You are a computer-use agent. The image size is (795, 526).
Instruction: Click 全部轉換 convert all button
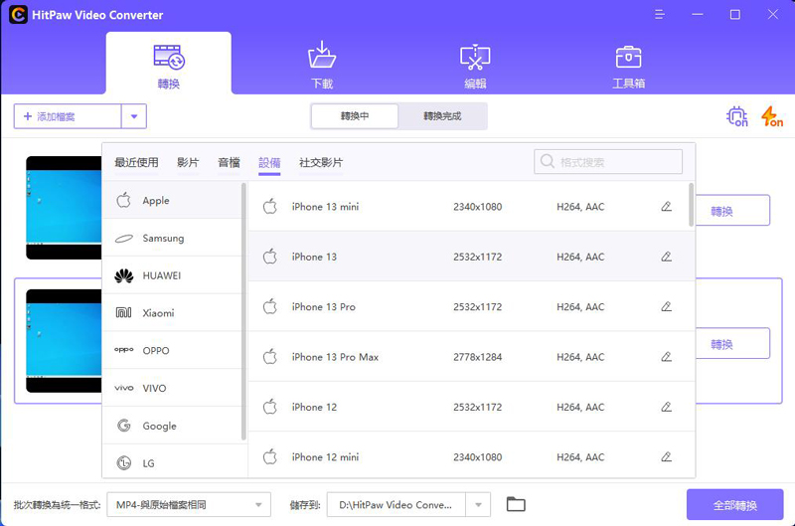pyautogui.click(x=734, y=505)
